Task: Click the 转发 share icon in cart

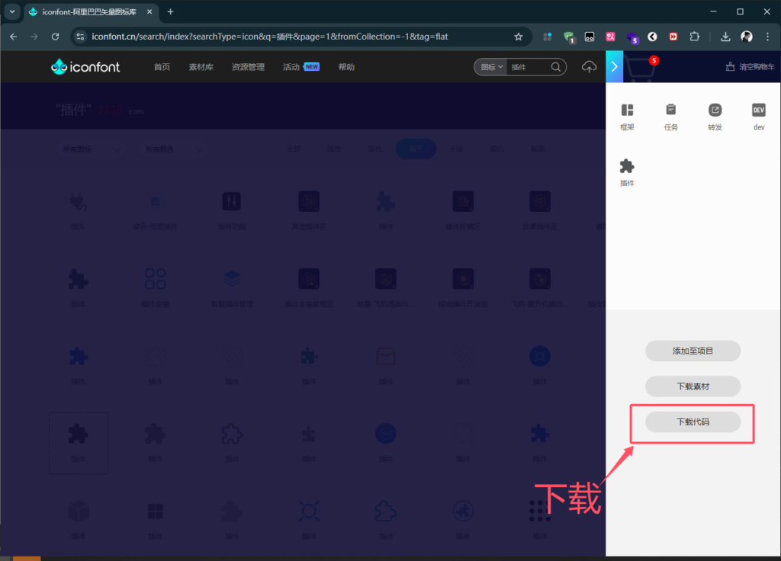Action: coord(715,111)
